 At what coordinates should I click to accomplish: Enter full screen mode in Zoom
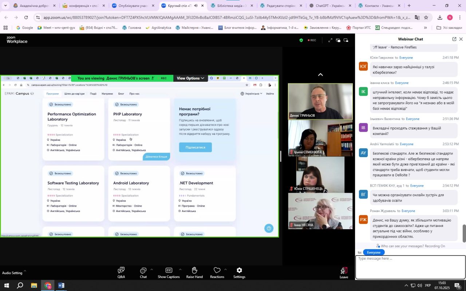point(330,40)
